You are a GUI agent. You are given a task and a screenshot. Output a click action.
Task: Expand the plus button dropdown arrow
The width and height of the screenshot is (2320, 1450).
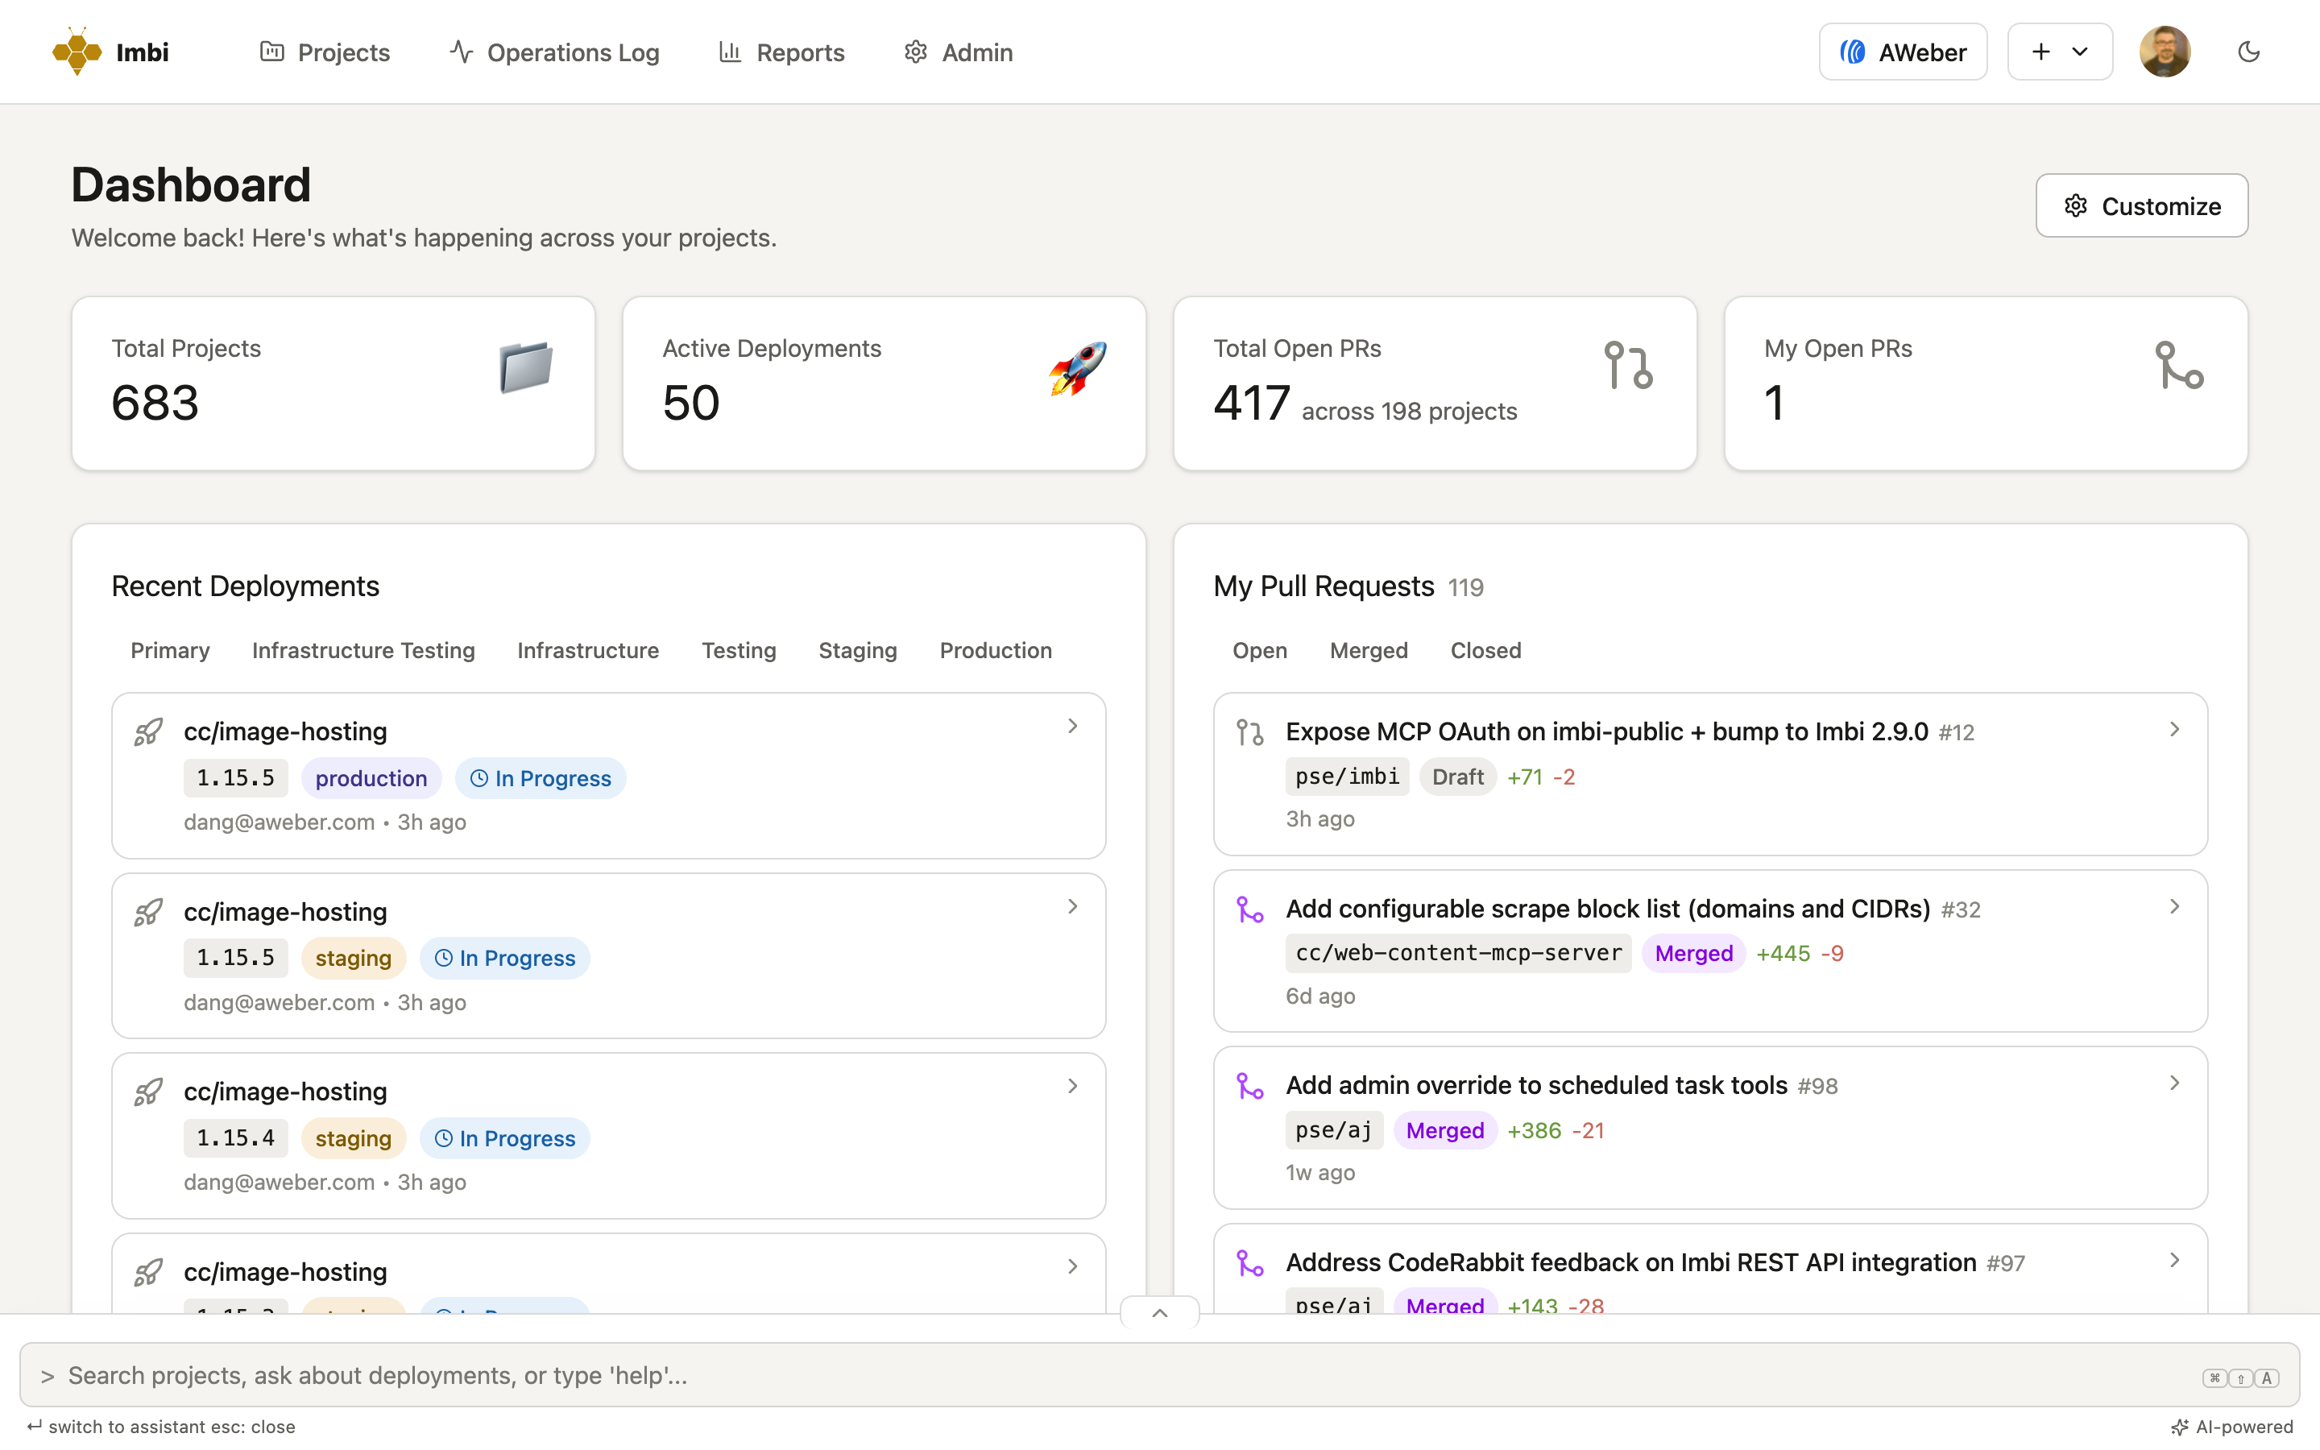click(2080, 52)
